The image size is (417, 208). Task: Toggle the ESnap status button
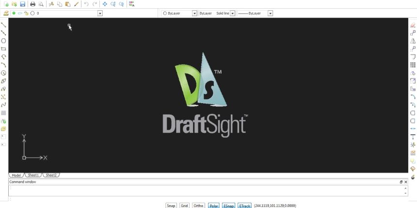[x=229, y=206]
